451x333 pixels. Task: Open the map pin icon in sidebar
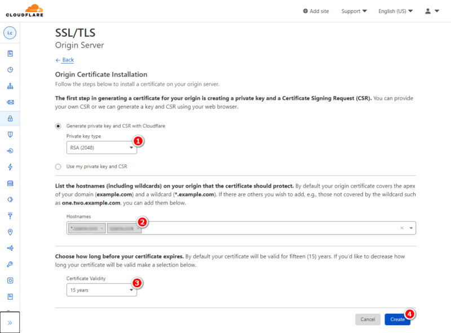coord(10,232)
